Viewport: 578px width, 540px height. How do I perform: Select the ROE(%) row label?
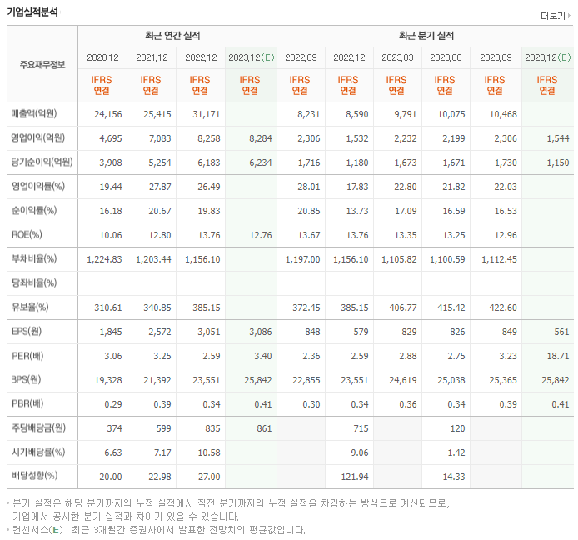tap(27, 235)
